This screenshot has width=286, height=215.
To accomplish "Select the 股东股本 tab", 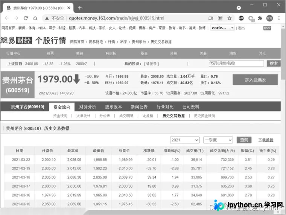I will tap(113, 107).
